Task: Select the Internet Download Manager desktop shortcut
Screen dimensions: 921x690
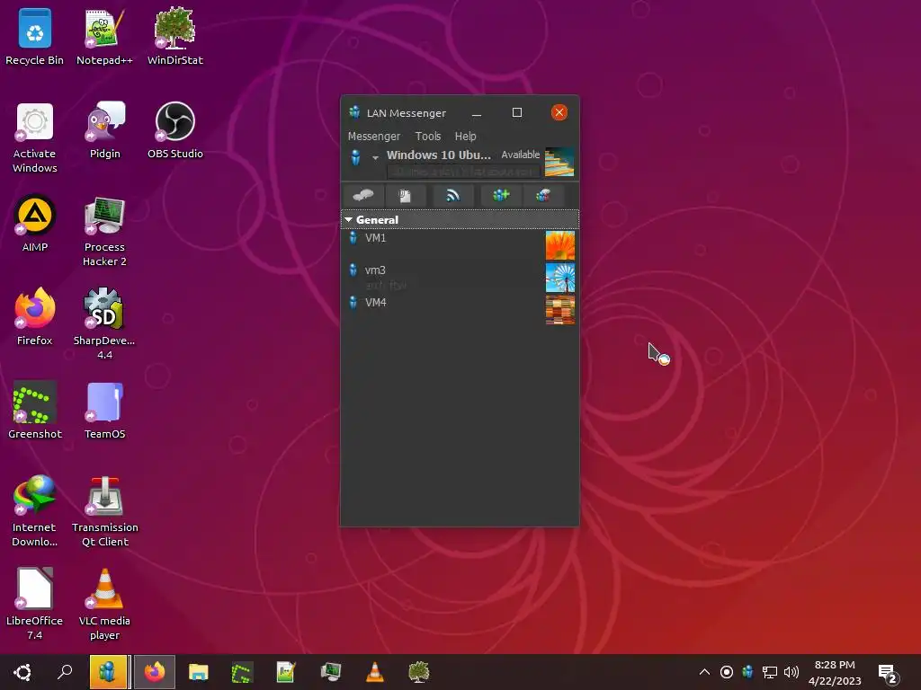Action: point(35,511)
